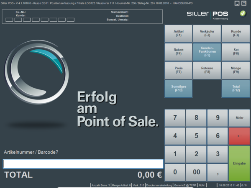Screen dimensions: 251x188
Task: Confirm entry with green Eingabe button
Action: tap(239, 163)
